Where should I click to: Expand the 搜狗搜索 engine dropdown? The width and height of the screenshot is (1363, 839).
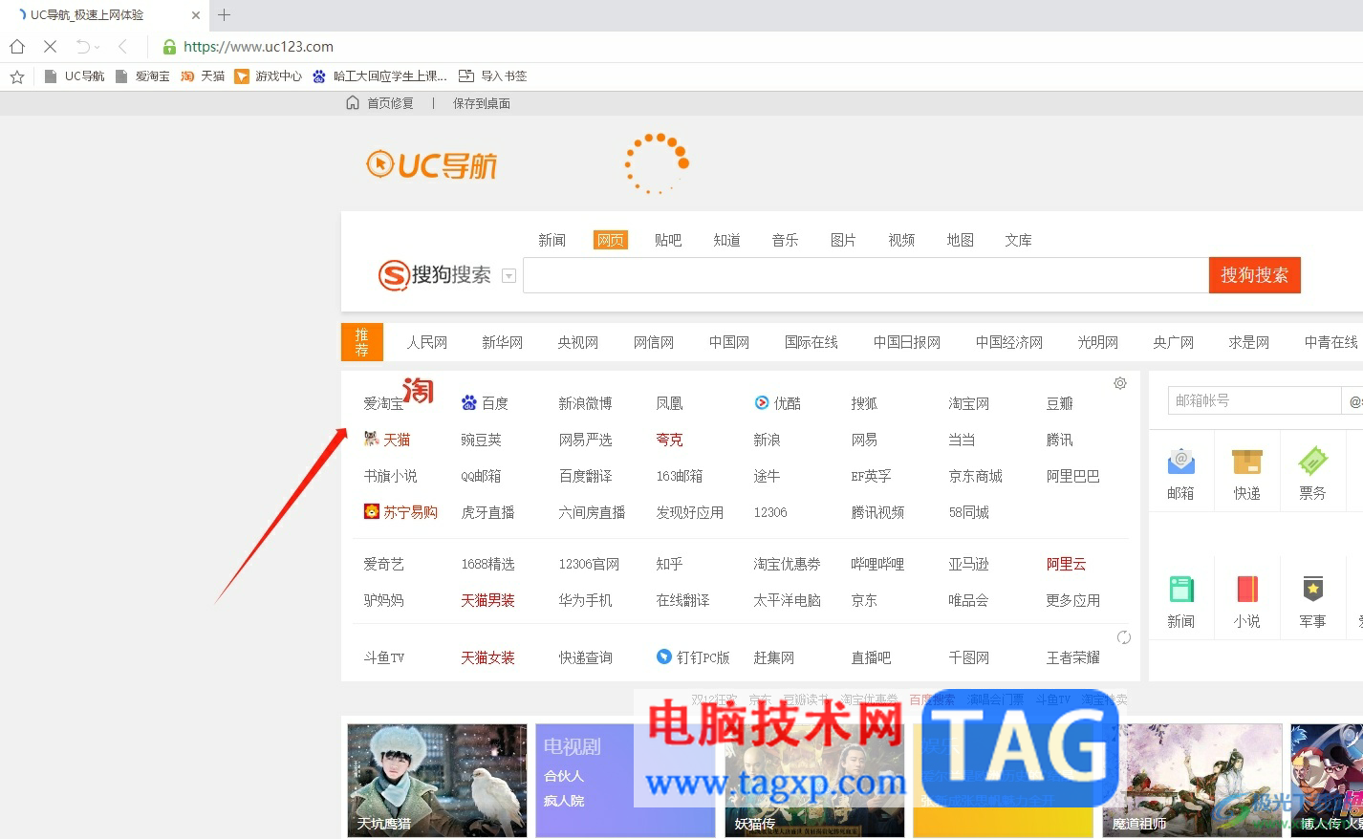508,276
